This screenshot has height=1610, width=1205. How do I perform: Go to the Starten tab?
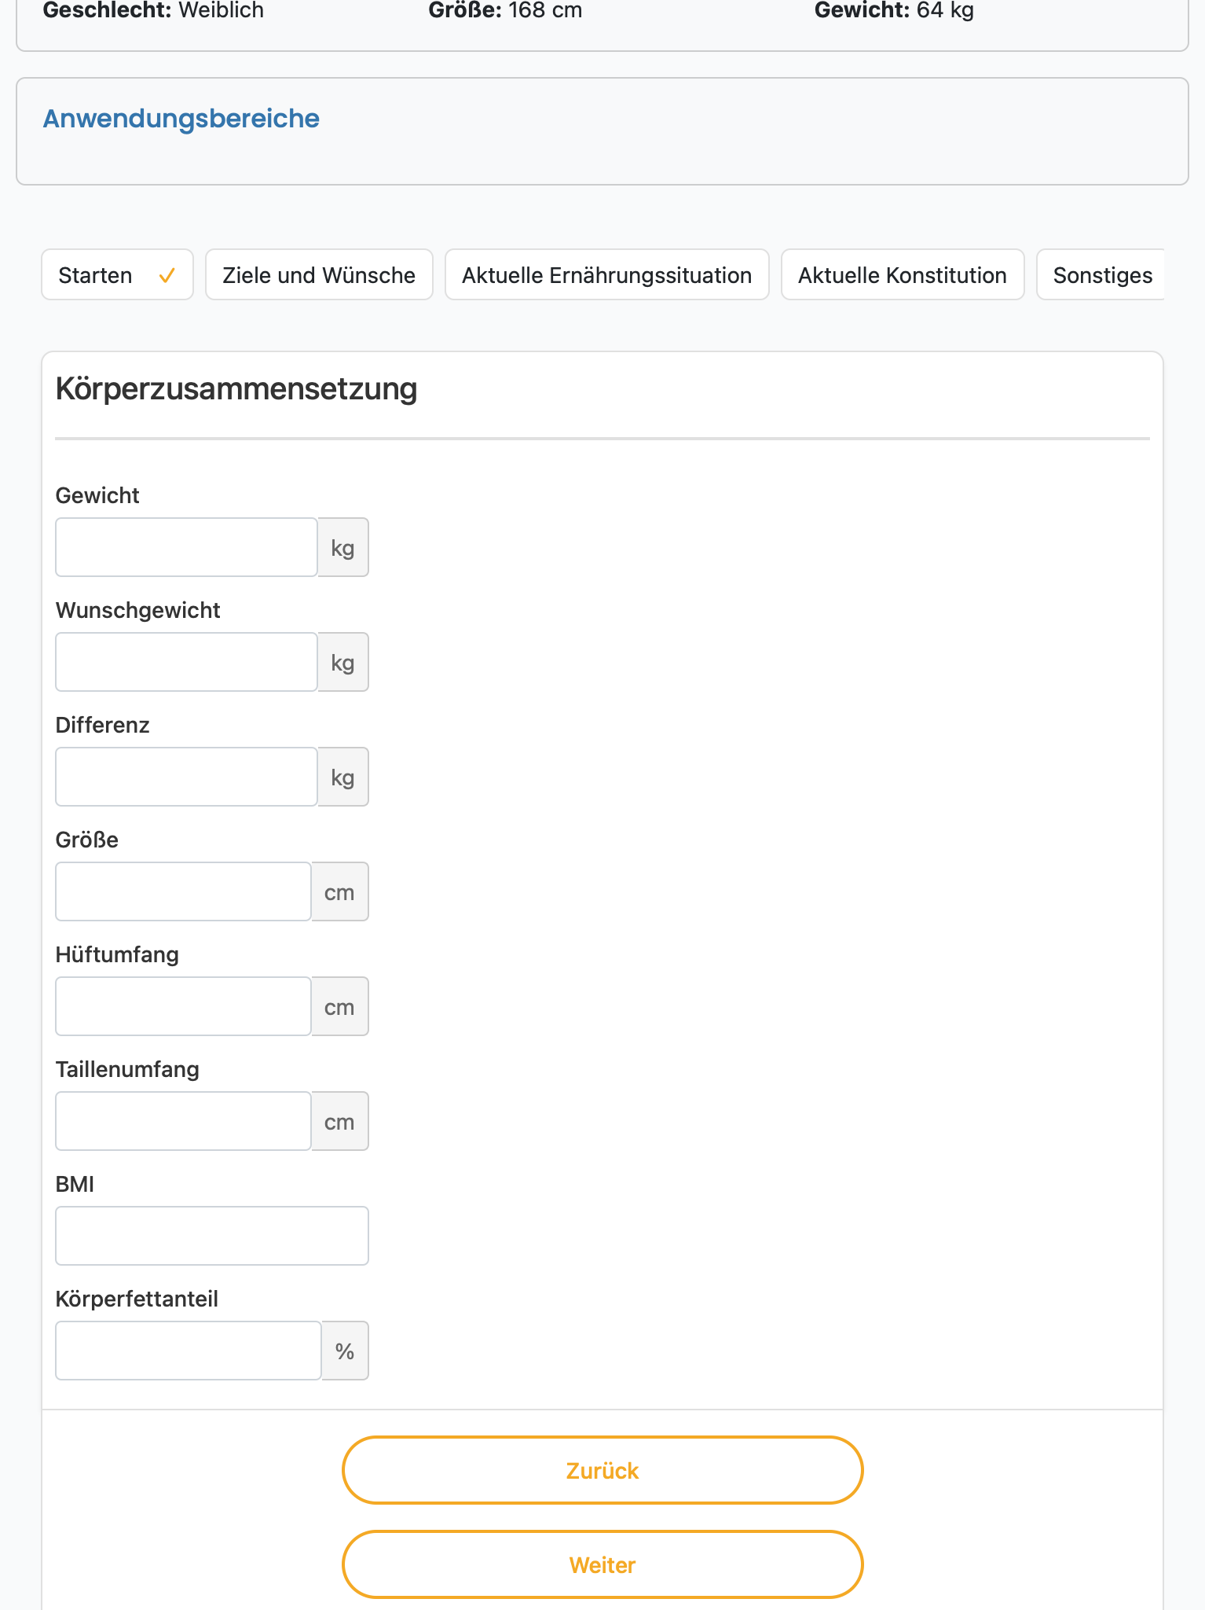click(117, 275)
